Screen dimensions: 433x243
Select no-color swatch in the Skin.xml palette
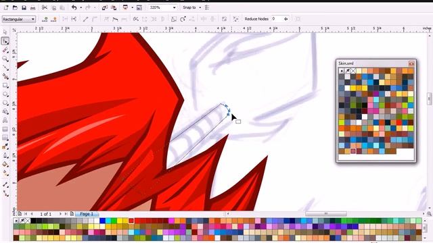(353, 71)
